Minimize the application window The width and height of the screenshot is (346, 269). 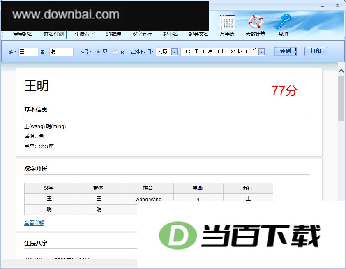tap(322, 6)
